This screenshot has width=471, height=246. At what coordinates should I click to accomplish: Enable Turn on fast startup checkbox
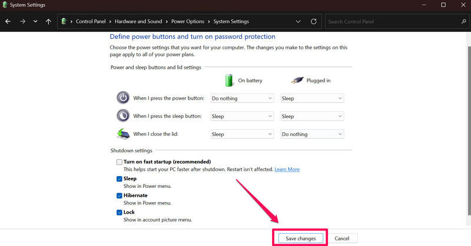tap(119, 161)
